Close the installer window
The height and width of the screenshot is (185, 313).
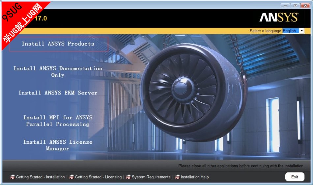click(x=305, y=6)
